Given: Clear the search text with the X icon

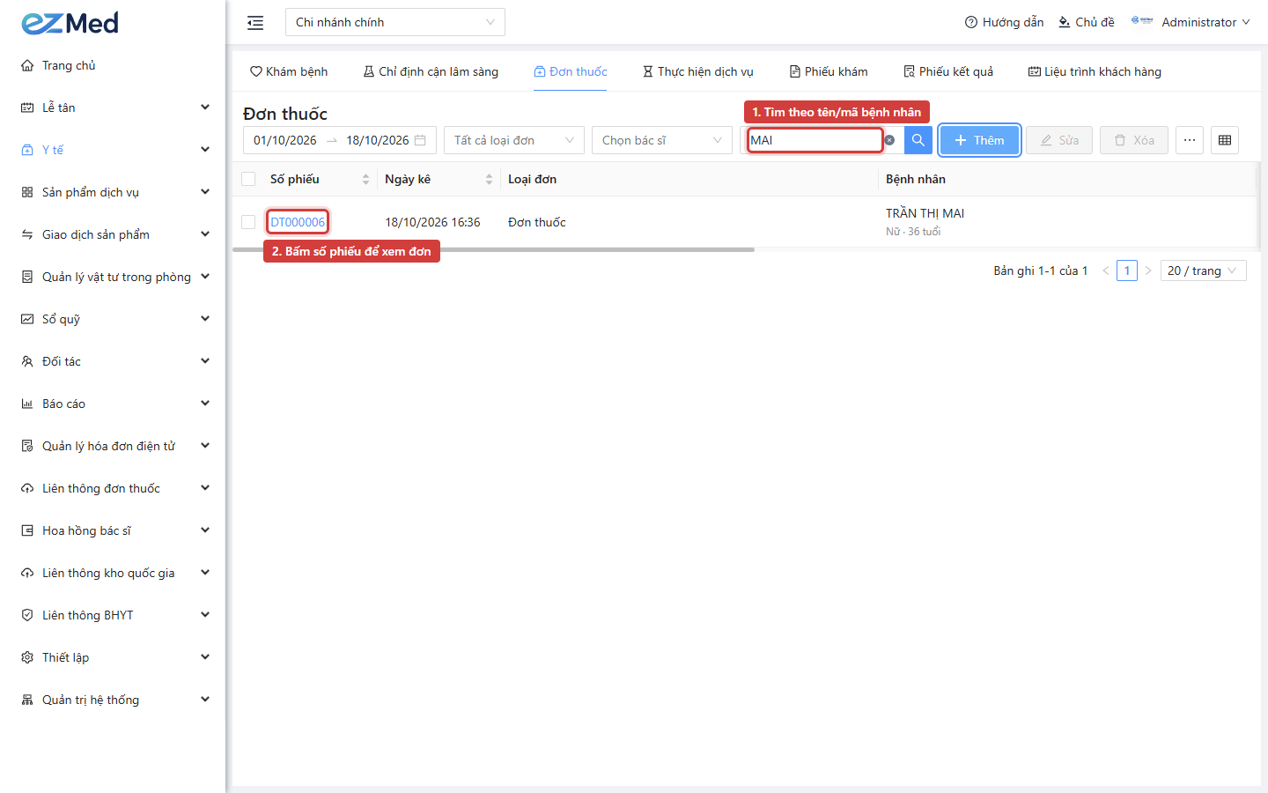Looking at the screenshot, I should [x=889, y=140].
